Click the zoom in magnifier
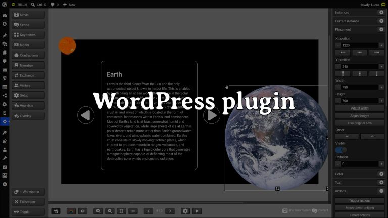This screenshot has height=218, width=388. (x=98, y=211)
